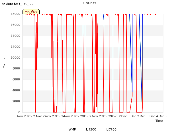Click the Nov 28 x-axis date label
Viewport: 180px width, 135px height.
(98, 116)
